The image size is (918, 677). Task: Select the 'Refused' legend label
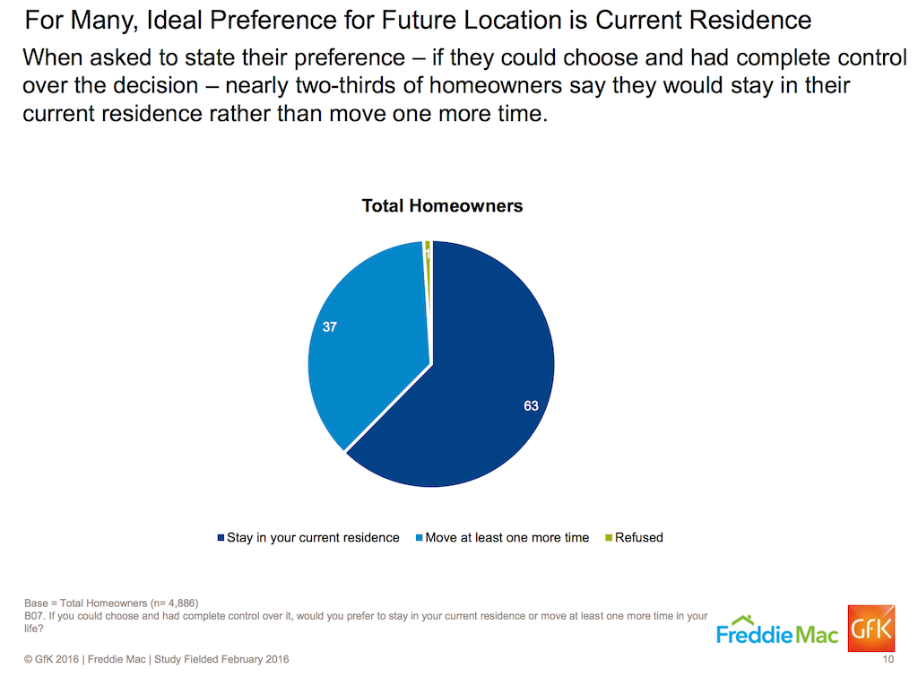click(639, 538)
